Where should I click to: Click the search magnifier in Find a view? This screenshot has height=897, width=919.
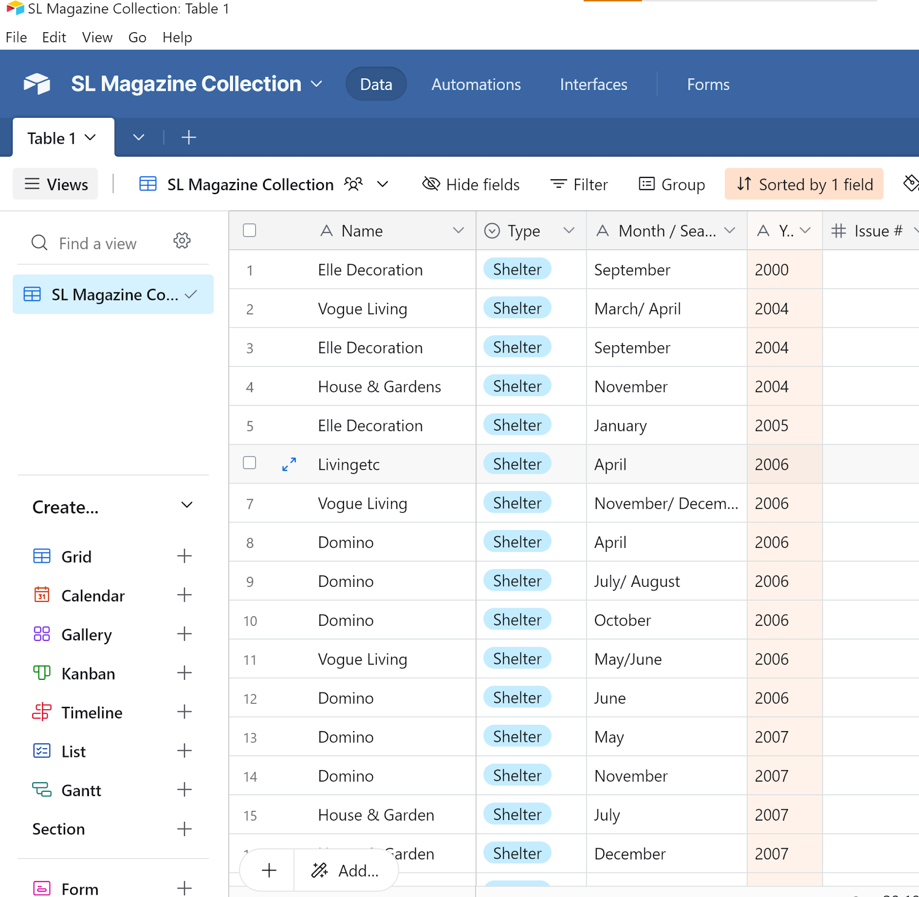pyautogui.click(x=39, y=243)
